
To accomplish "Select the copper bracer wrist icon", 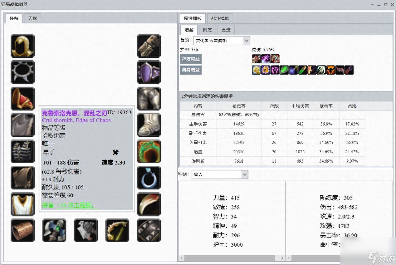I will coord(22,230).
